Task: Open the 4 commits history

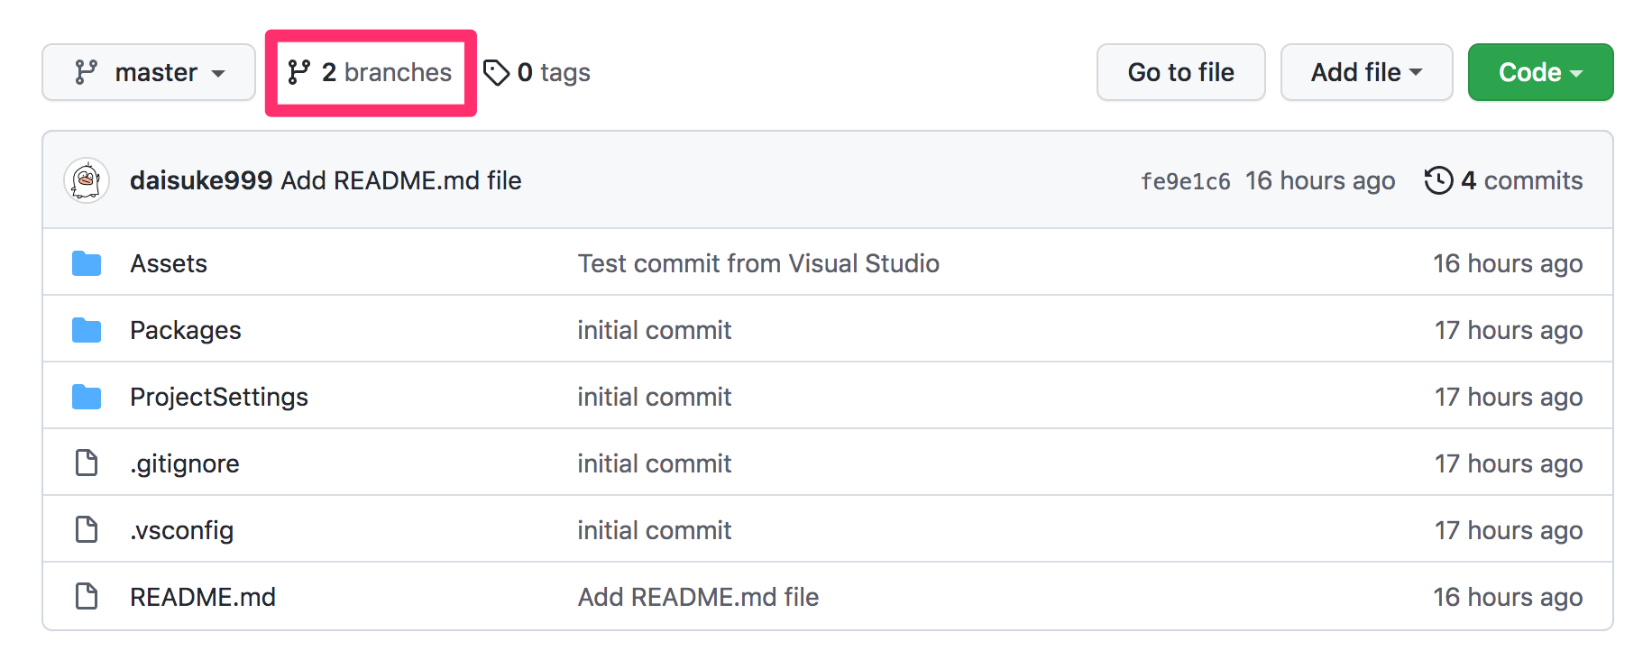Action: click(x=1521, y=180)
